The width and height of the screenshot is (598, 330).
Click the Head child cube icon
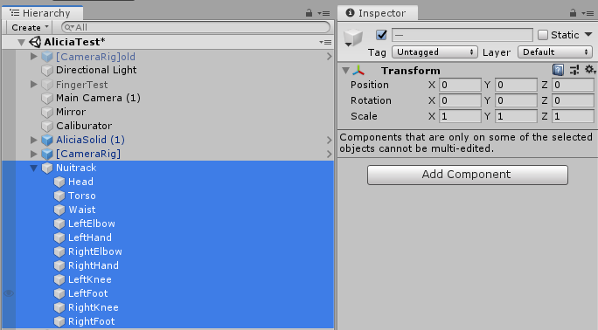coord(59,182)
